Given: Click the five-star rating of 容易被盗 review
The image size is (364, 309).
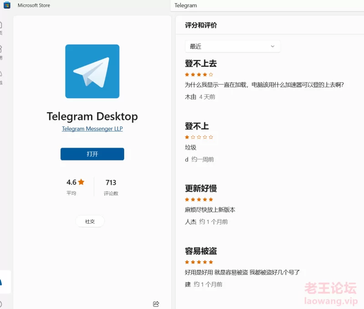Looking at the screenshot, I should (x=199, y=262).
